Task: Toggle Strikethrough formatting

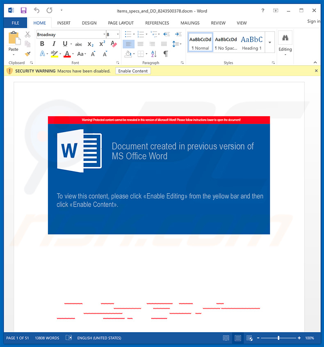Action: tap(79, 44)
